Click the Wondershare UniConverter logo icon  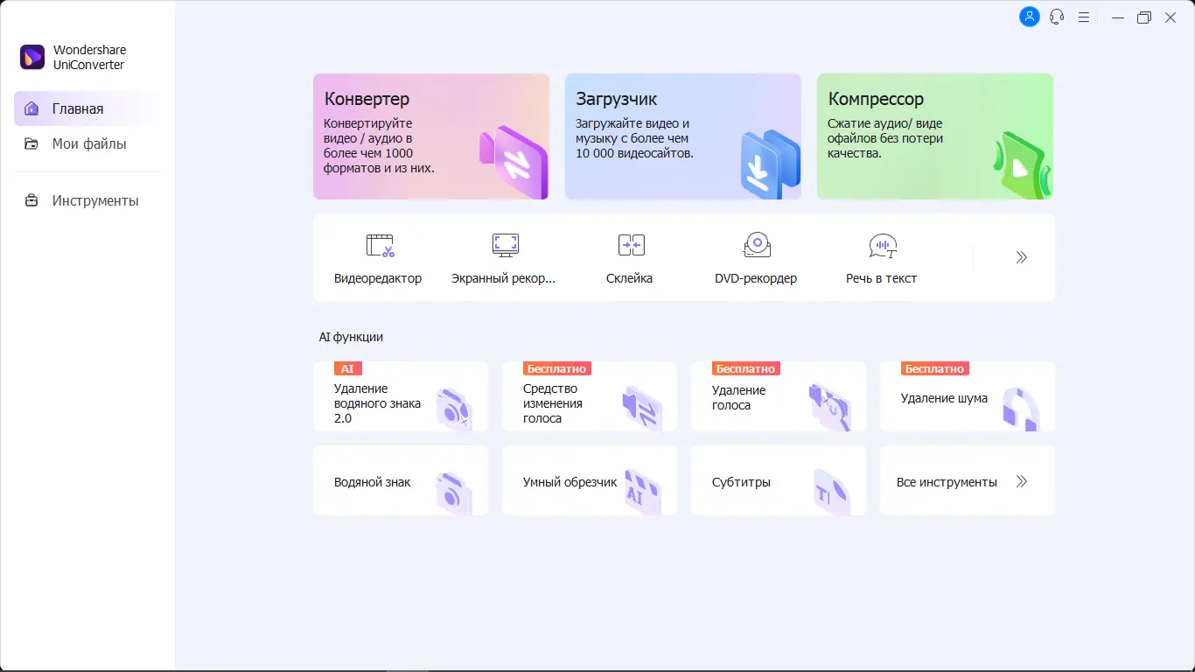pos(32,58)
